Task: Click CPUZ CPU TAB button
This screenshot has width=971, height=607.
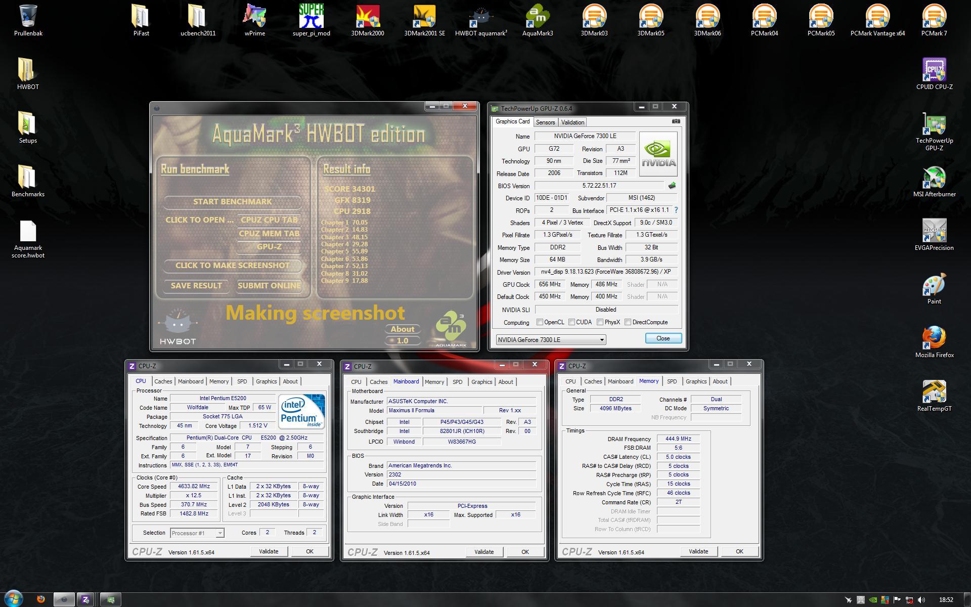Action: tap(269, 220)
